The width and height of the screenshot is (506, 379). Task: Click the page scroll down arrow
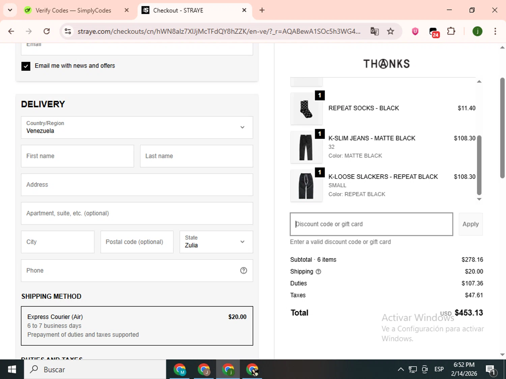coord(502,354)
